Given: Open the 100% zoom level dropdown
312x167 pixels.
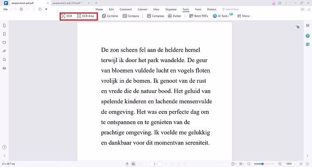Looking at the screenshot, I should [x=291, y=164].
